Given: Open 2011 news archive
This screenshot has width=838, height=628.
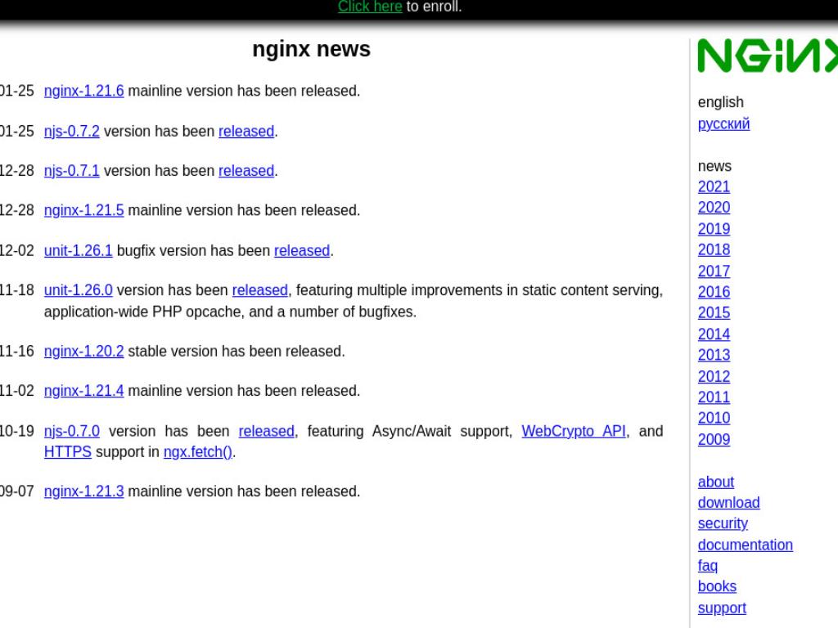Looking at the screenshot, I should tap(714, 397).
